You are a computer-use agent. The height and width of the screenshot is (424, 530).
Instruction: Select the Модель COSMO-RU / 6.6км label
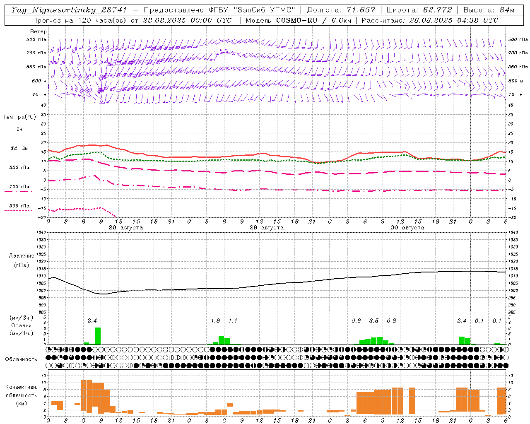(x=298, y=20)
